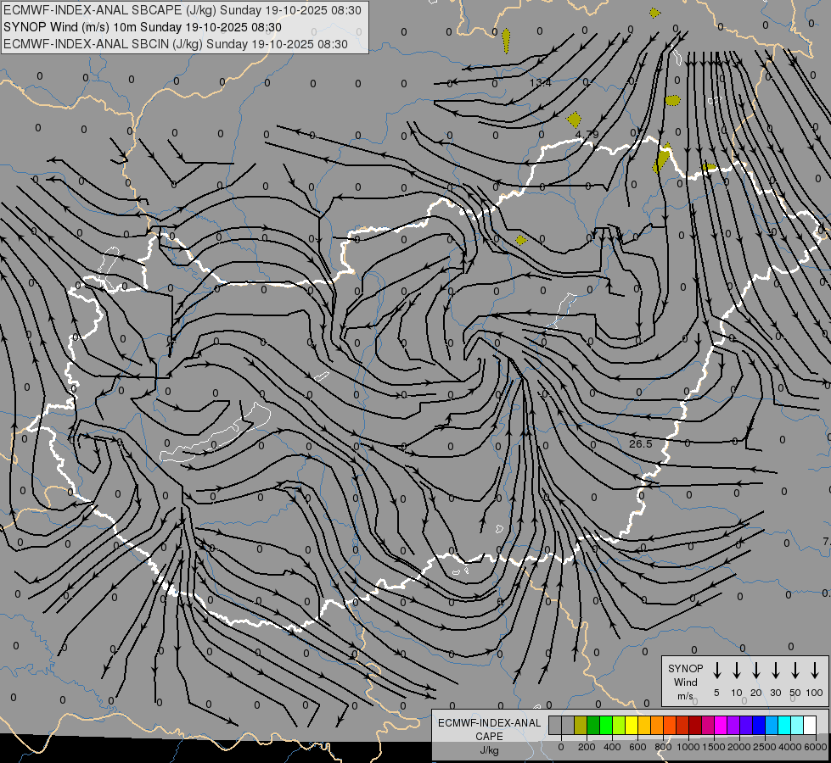Click the first gray swatch in CAPE scale

click(555, 726)
